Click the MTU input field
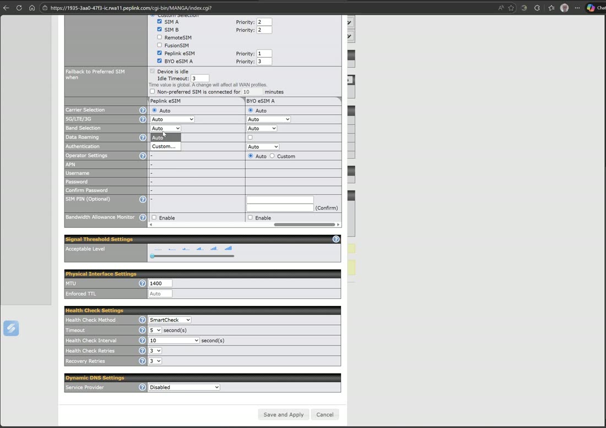 click(x=160, y=283)
